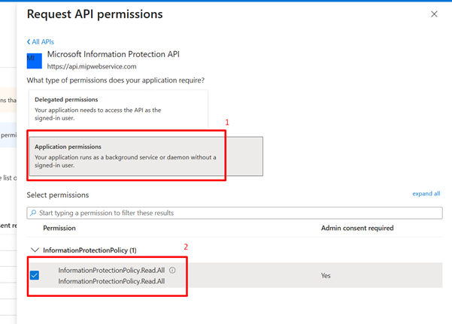The width and height of the screenshot is (452, 324).
Task: Click the magnifier icon in search box
Action: [33, 213]
